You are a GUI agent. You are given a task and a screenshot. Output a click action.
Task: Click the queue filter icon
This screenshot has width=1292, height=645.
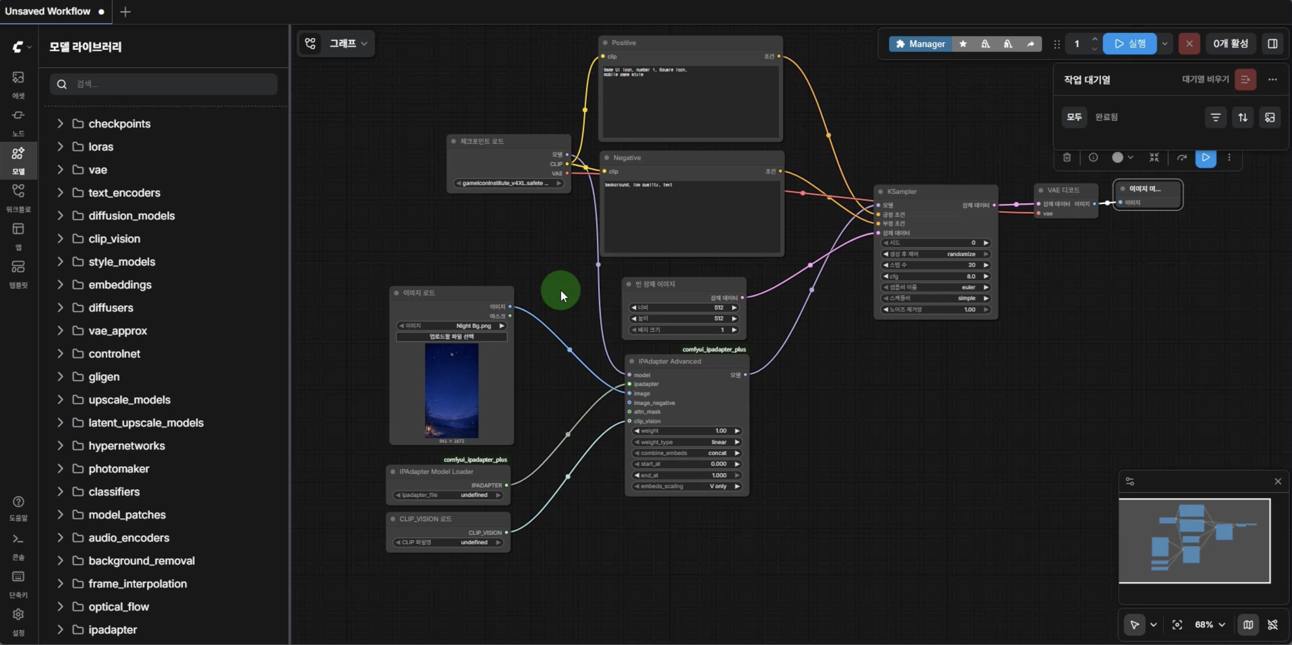(x=1215, y=117)
